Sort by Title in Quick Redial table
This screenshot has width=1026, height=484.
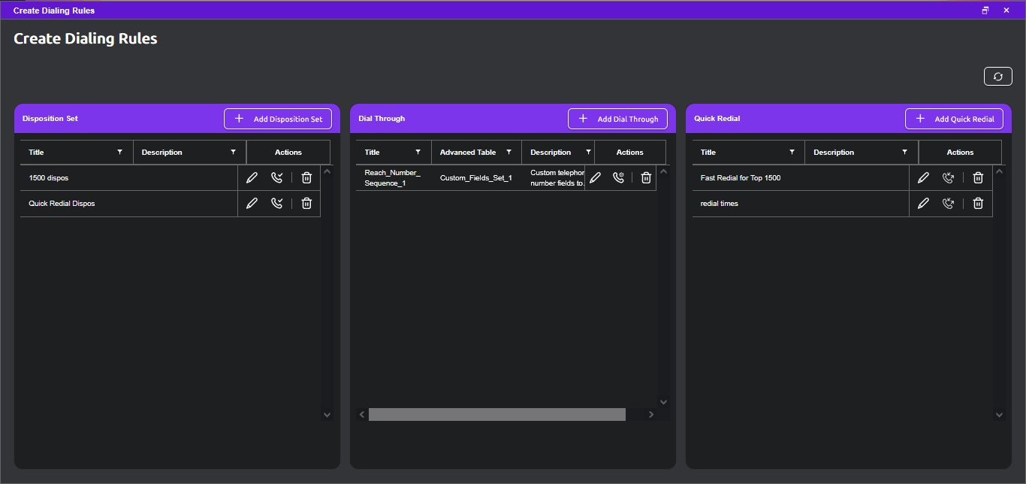[x=708, y=153]
